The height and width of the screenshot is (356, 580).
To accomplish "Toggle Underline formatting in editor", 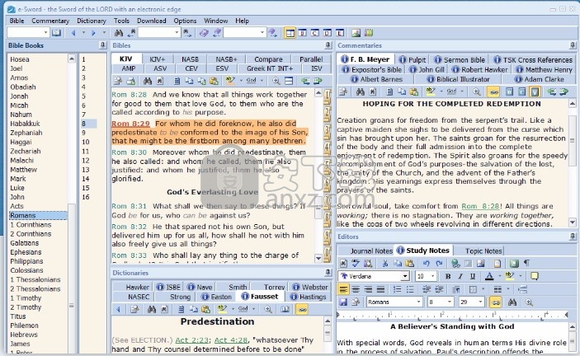I will point(473,276).
